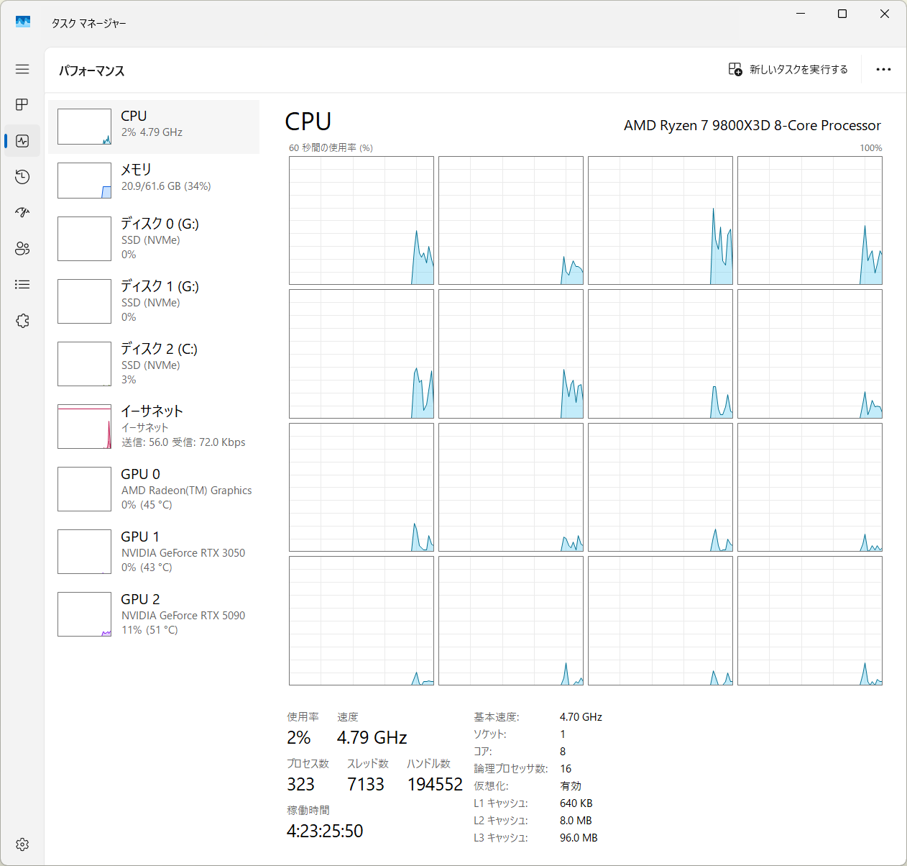Click the first logical processor graph
907x866 pixels.
[x=362, y=220]
